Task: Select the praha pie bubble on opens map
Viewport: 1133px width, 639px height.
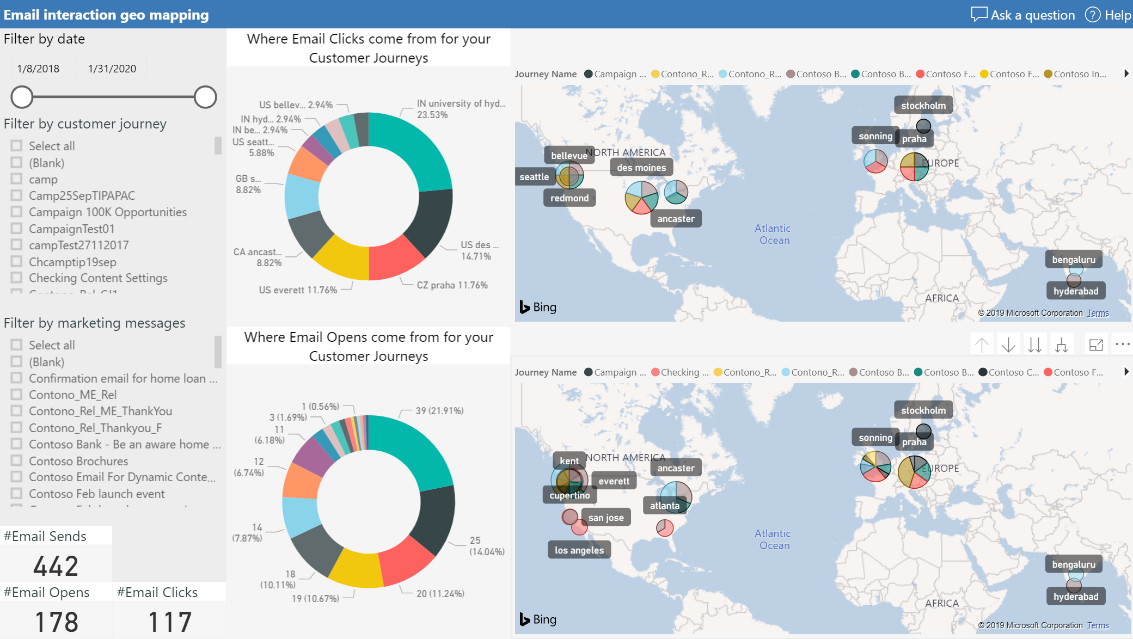Action: [914, 472]
